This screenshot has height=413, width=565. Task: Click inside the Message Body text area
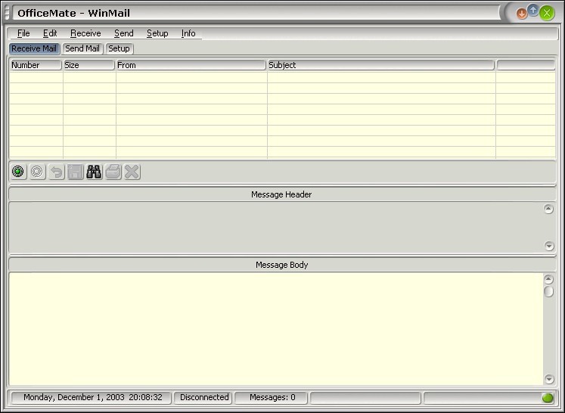pos(276,329)
